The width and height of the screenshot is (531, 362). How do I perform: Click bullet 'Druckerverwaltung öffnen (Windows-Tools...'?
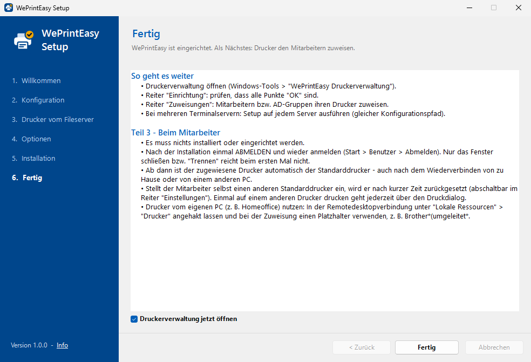coord(269,86)
